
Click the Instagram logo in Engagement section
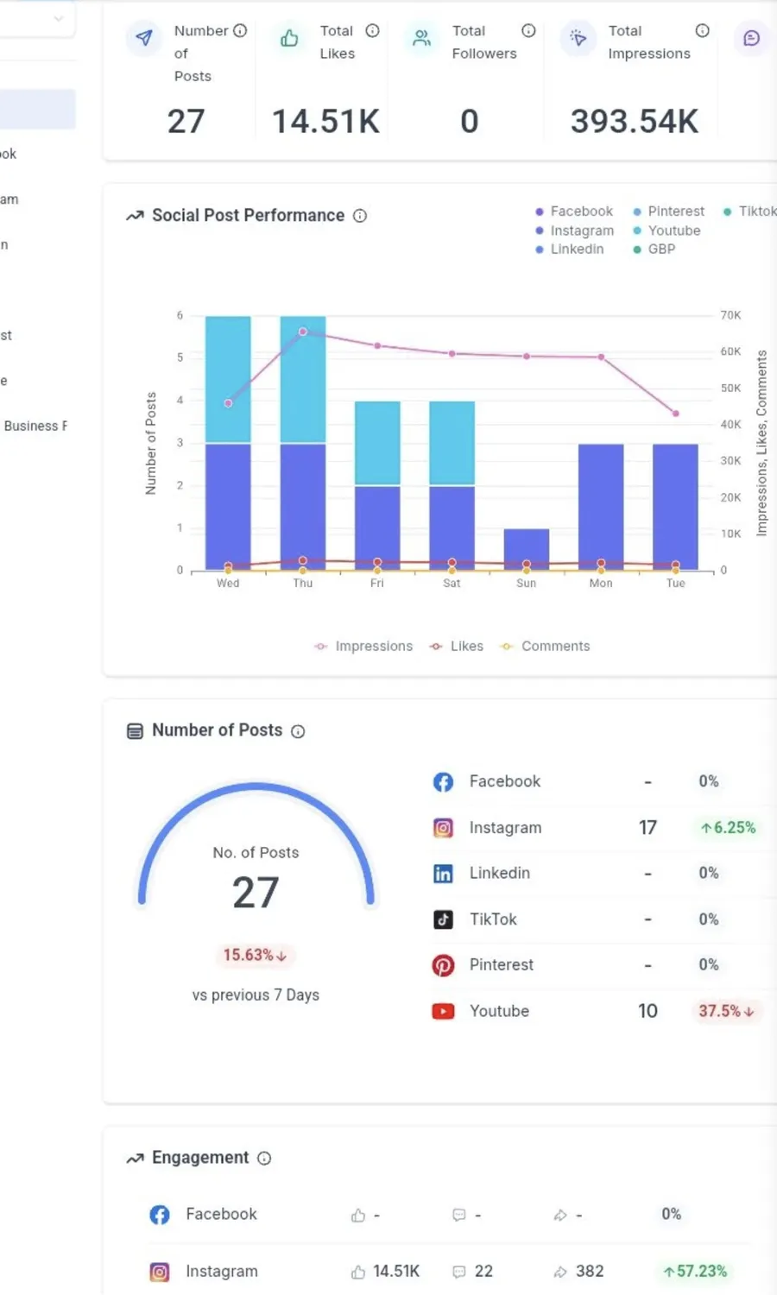coord(160,1272)
